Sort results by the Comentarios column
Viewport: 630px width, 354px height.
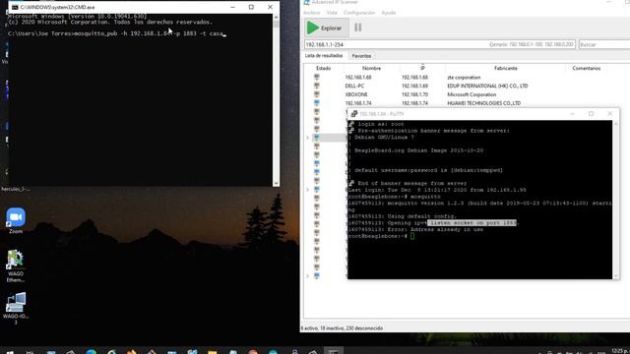pos(587,68)
